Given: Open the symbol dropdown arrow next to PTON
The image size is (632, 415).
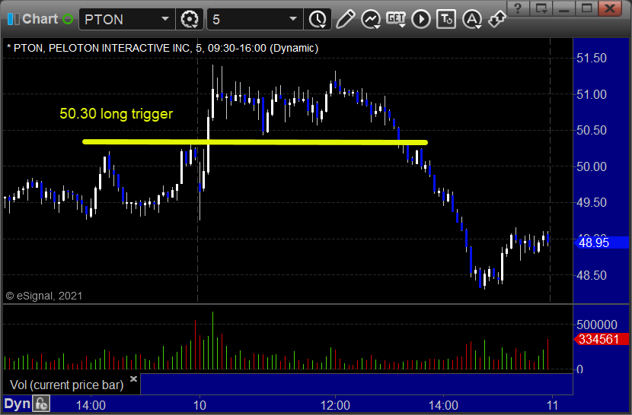Looking at the screenshot, I should tap(165, 19).
